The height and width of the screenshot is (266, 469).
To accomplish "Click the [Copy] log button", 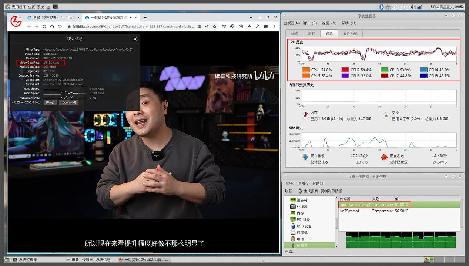I will 50,102.
